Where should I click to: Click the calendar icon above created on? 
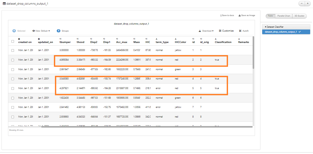19,39
